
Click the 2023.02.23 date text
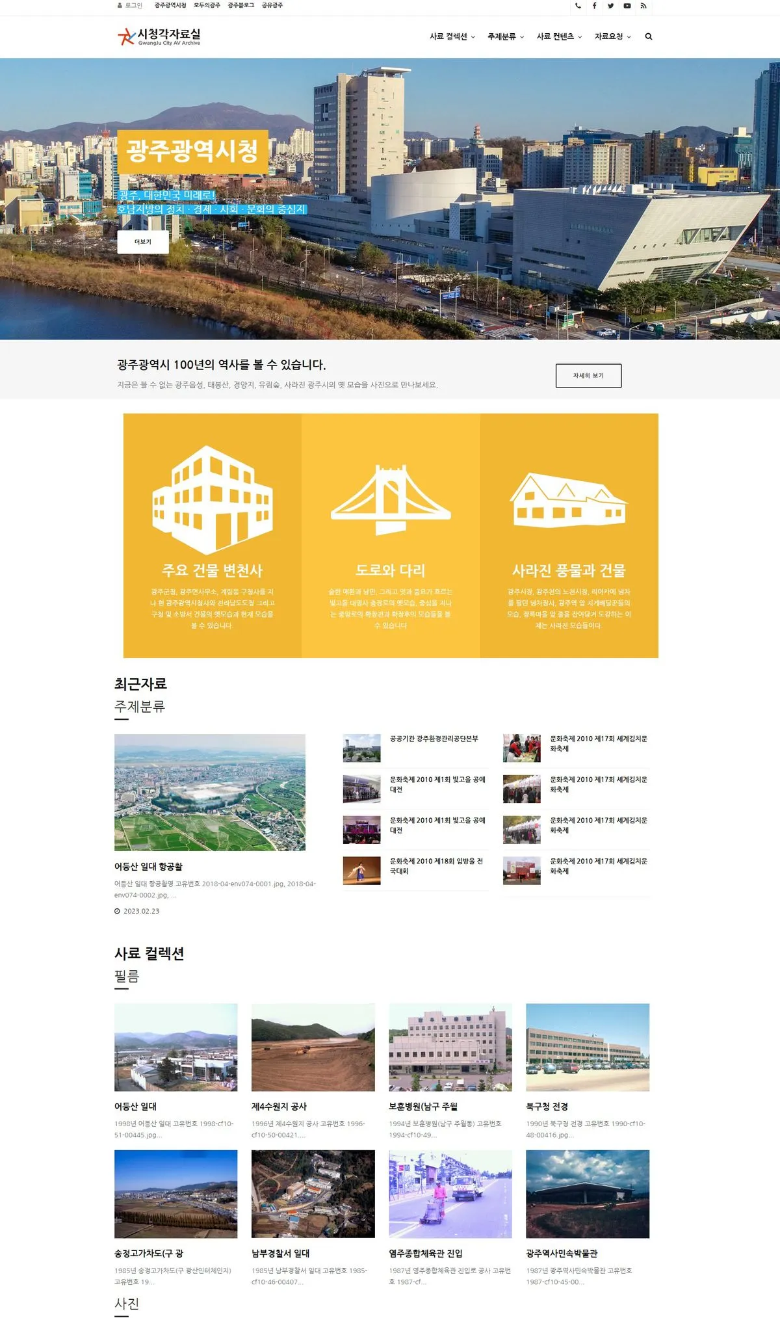pos(141,911)
